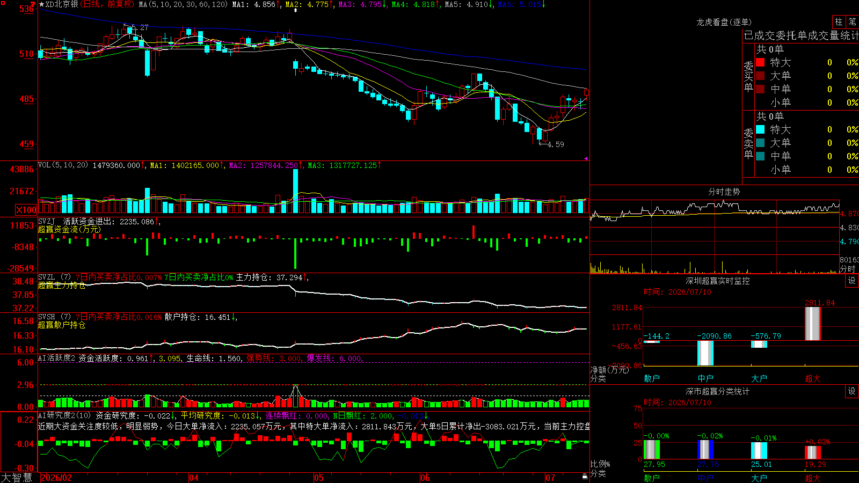Click the magenta arrow at K-line chart's lower right

[586, 158]
